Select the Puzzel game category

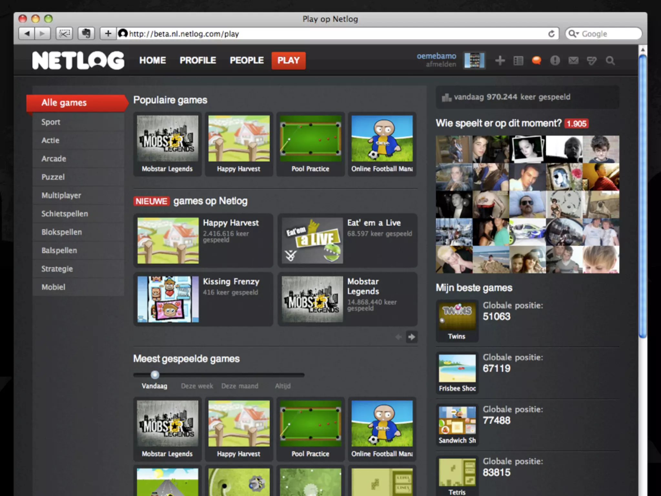pyautogui.click(x=53, y=177)
